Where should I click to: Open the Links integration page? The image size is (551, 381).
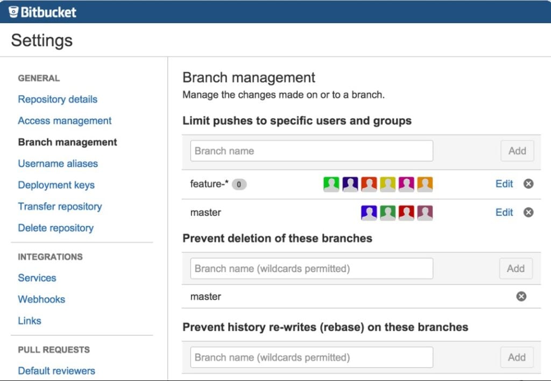tap(30, 321)
